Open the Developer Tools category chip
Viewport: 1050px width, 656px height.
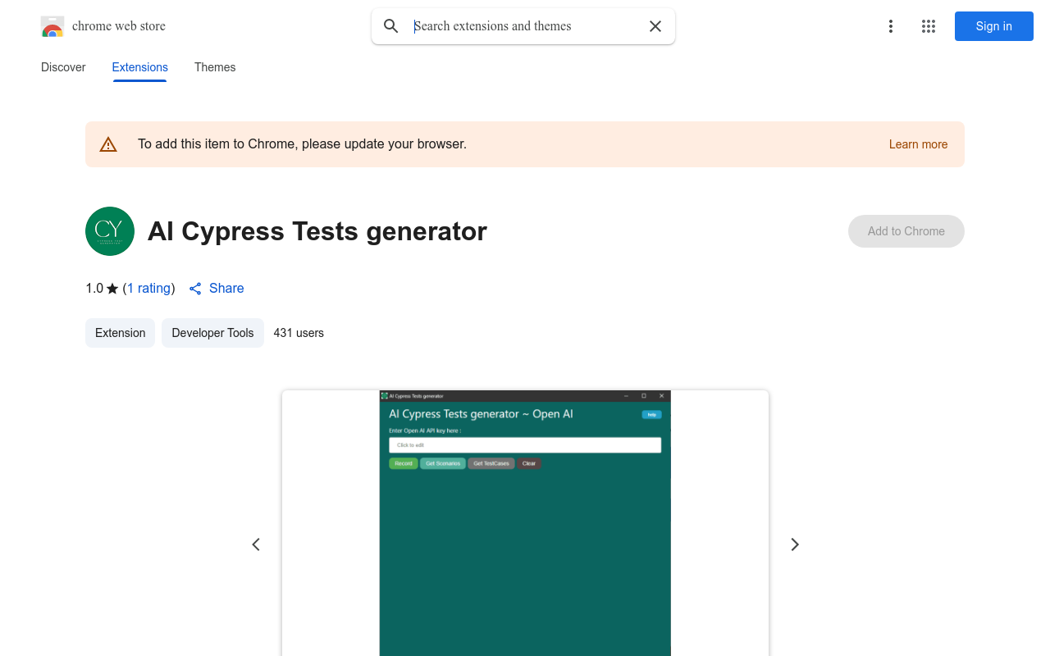click(212, 333)
